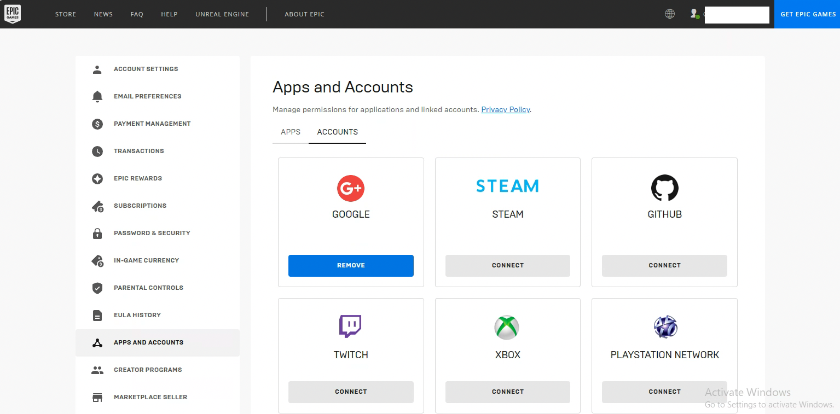Connect the Steam account
This screenshot has height=414, width=840.
508,265
